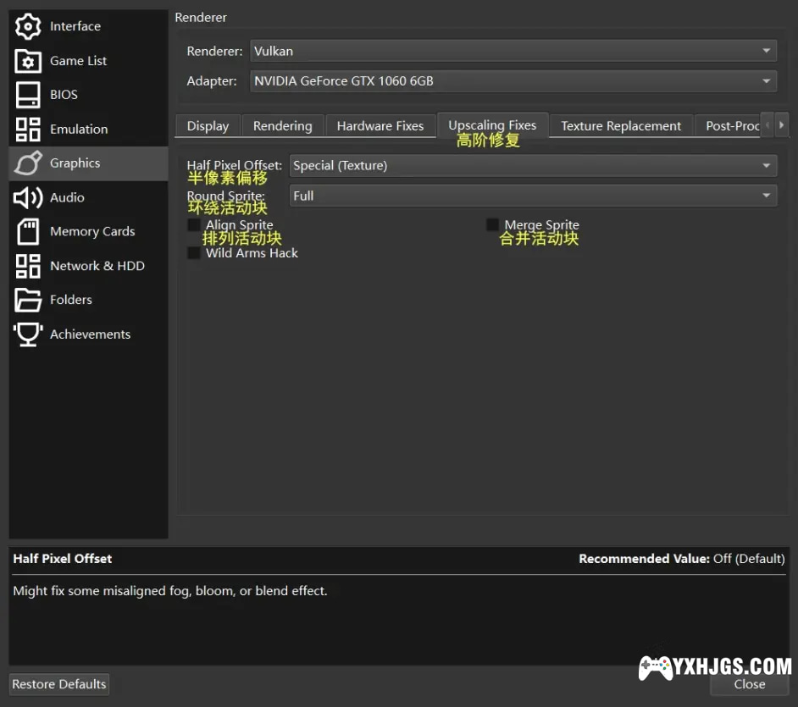
Task: Select the Game List folder icon
Action: [28, 61]
